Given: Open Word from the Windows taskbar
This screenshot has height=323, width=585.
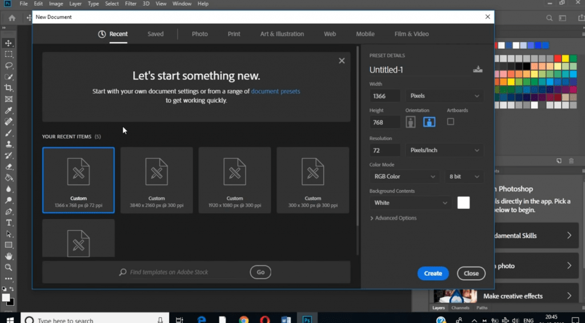Looking at the screenshot, I should (286, 319).
